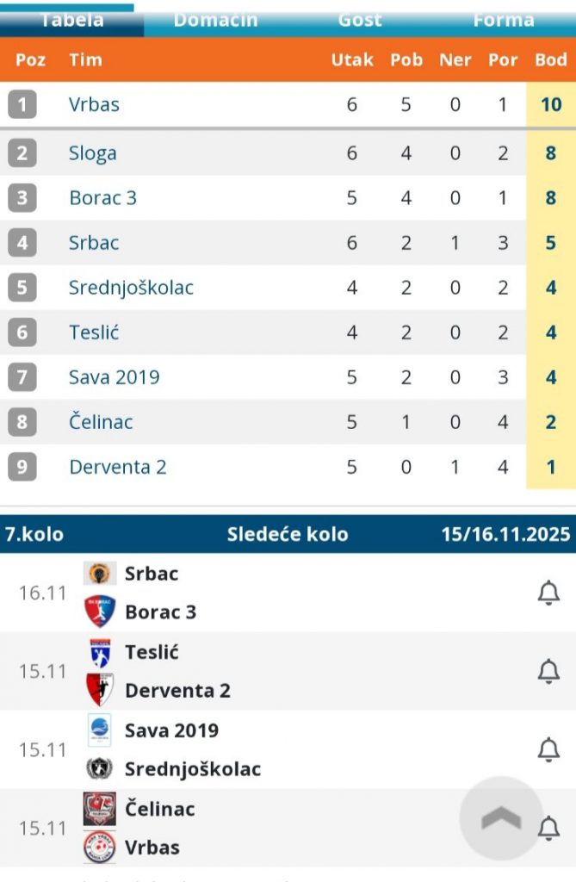Select the Čelinac club crest
This screenshot has width=576, height=882.
(98, 809)
